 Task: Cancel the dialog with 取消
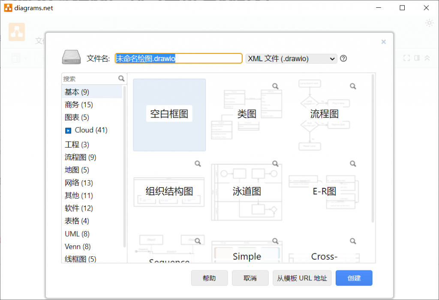(x=250, y=278)
